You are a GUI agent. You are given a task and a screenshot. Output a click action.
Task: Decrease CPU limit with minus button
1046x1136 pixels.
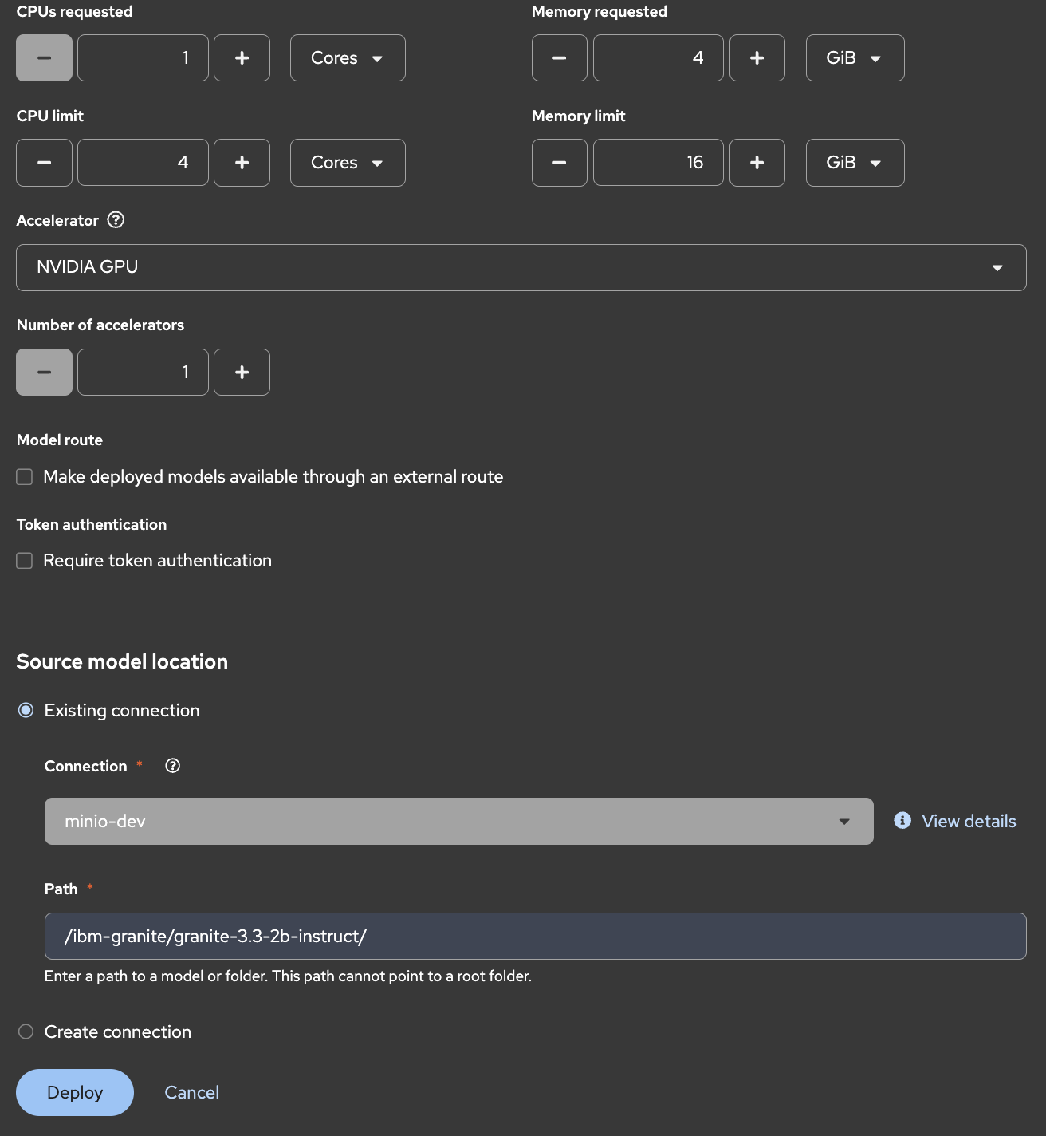44,163
